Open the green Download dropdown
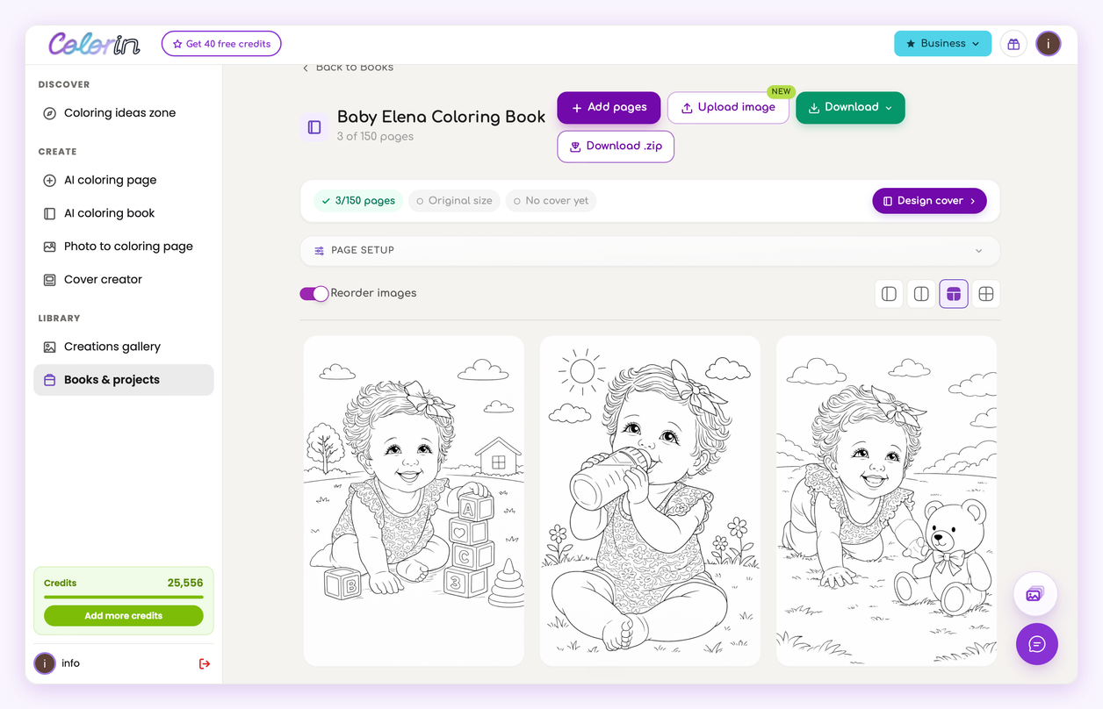The width and height of the screenshot is (1103, 709). [850, 107]
